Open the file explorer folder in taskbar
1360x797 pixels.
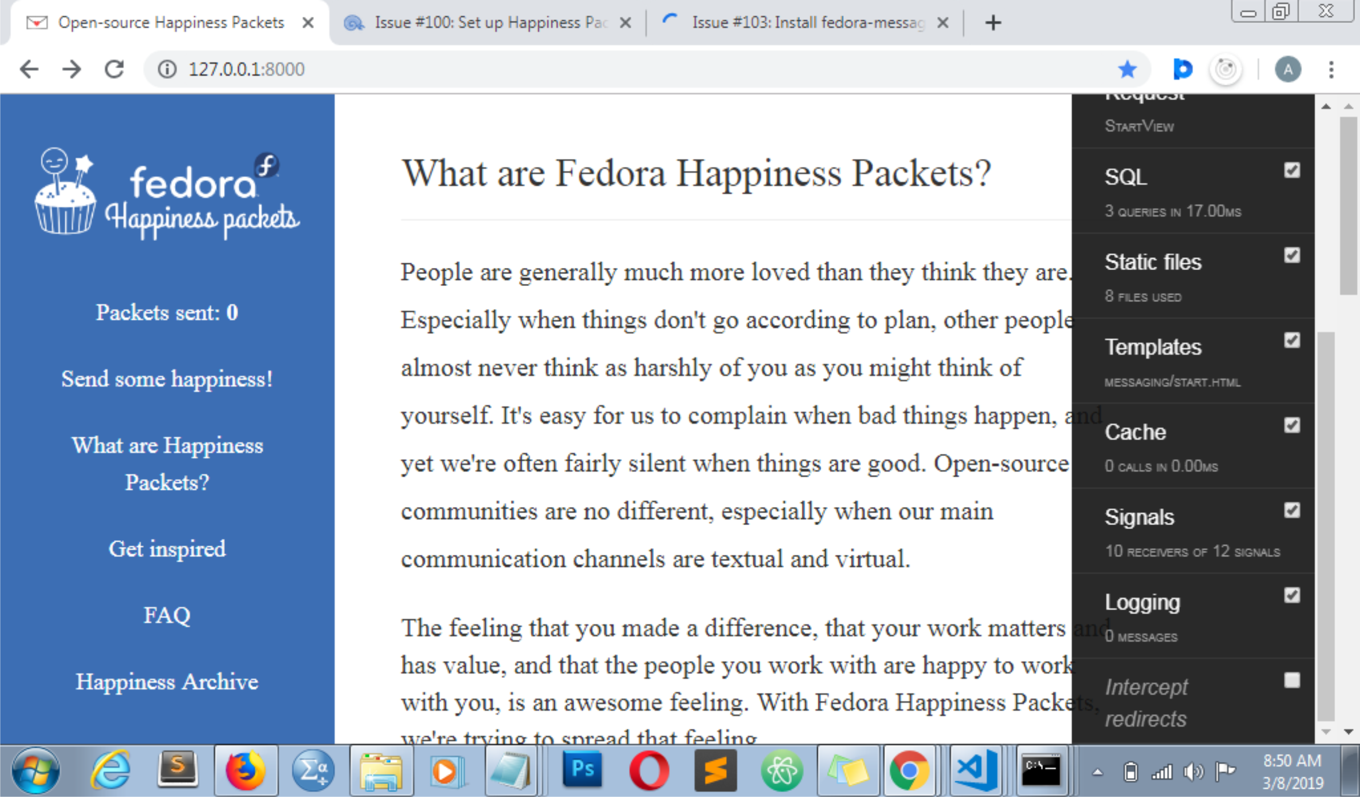coord(381,770)
